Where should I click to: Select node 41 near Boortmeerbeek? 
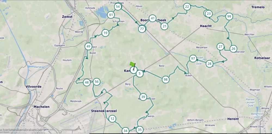153,19
